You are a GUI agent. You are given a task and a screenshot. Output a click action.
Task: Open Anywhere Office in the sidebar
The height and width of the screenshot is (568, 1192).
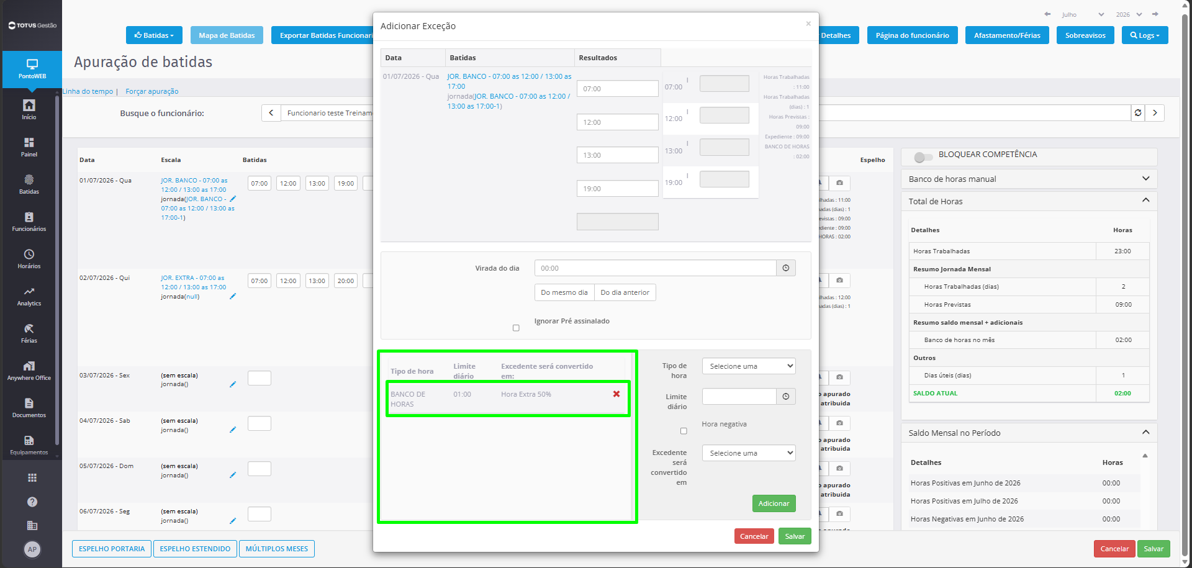pos(29,370)
